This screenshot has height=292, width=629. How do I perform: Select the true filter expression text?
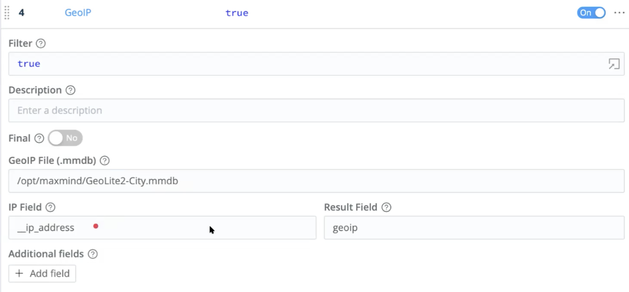tap(28, 64)
